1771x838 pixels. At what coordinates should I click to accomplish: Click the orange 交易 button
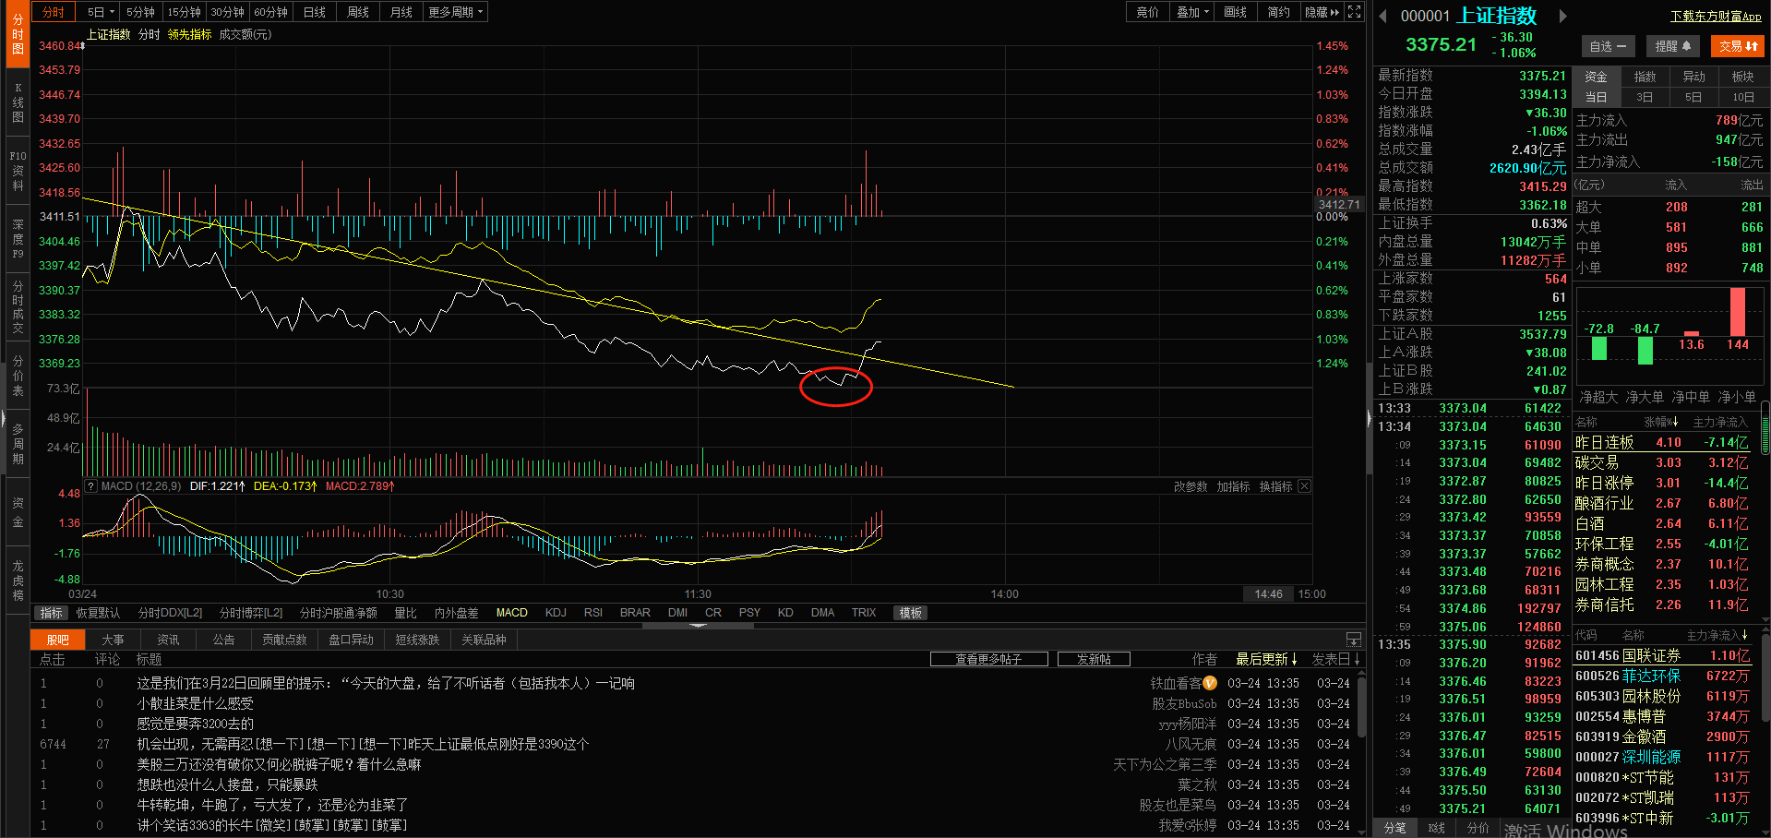tap(1738, 46)
